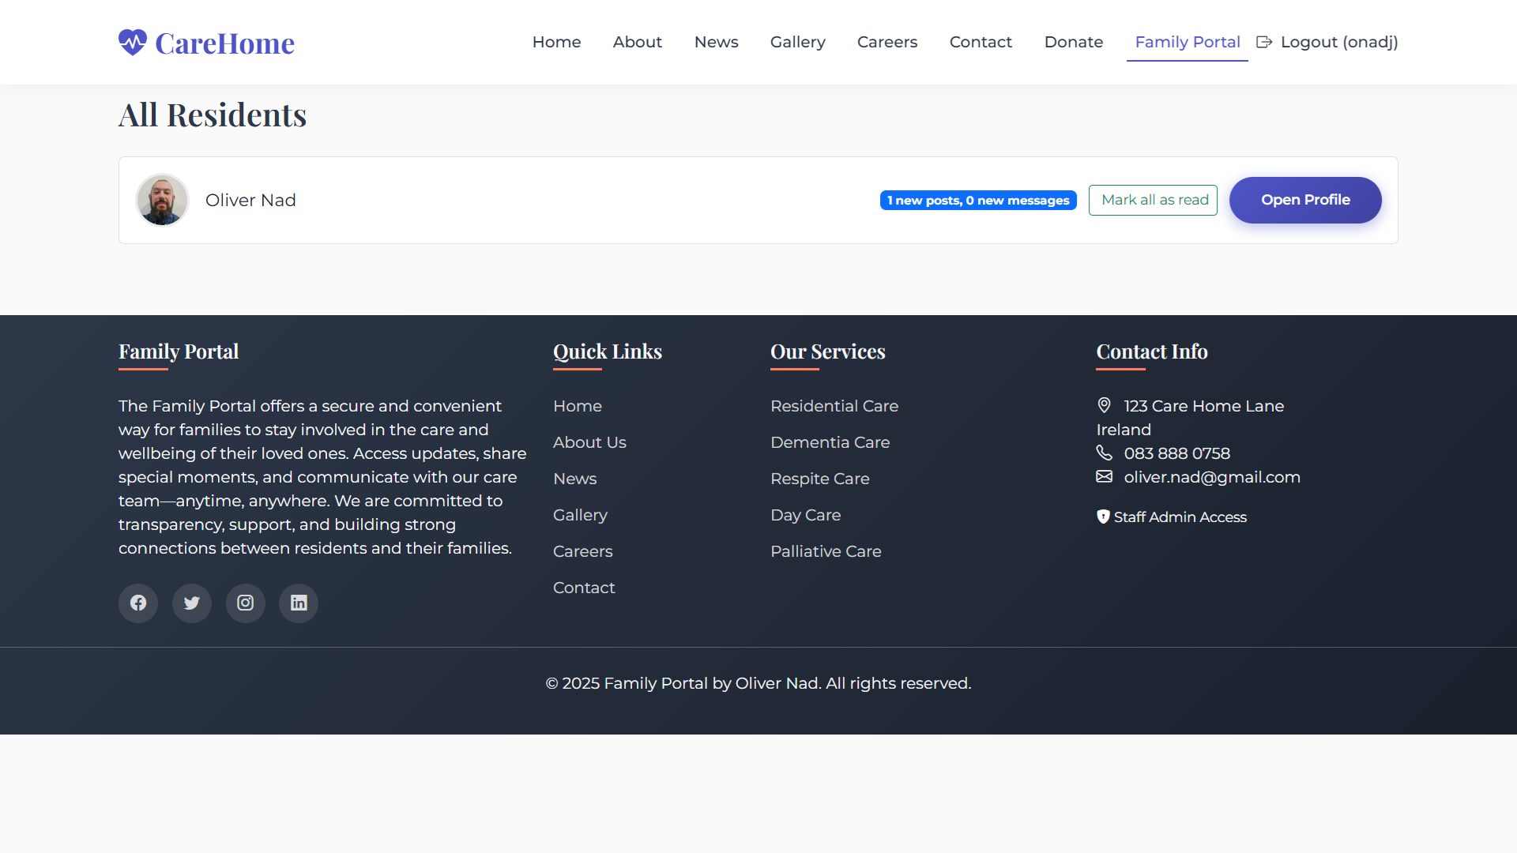Click the oliver.nad@gmail.com email link
This screenshot has height=853, width=1517.
pyautogui.click(x=1212, y=477)
